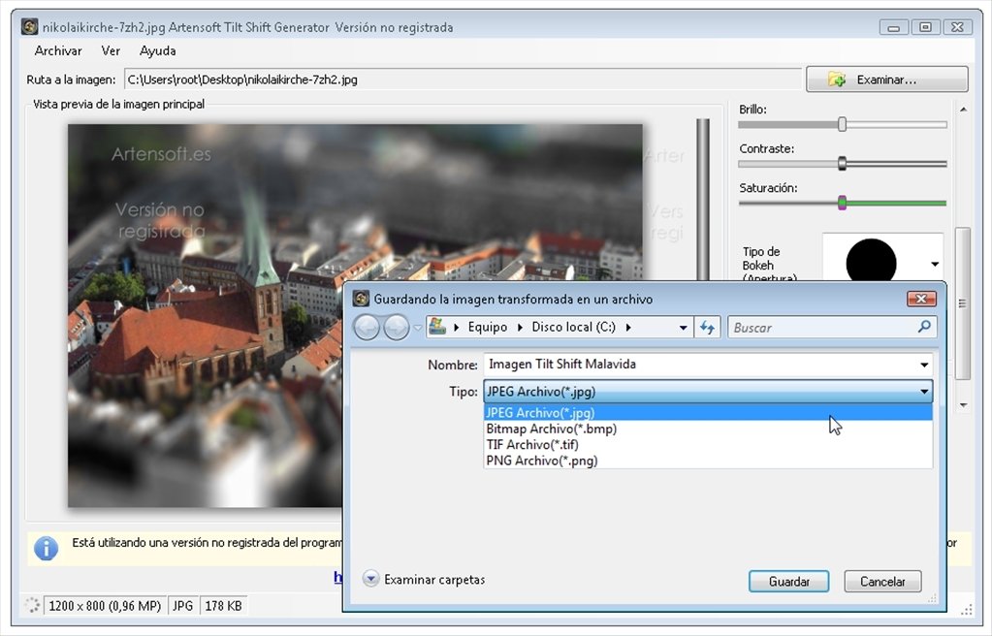Expand the arrow after Disco local (C:)

[x=628, y=327]
